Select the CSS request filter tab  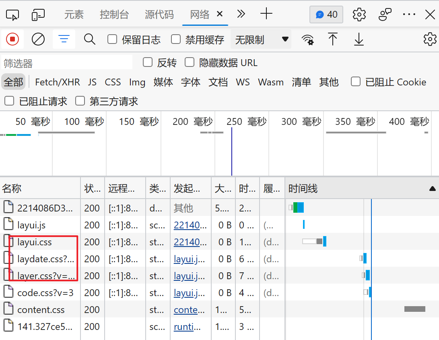(x=113, y=82)
